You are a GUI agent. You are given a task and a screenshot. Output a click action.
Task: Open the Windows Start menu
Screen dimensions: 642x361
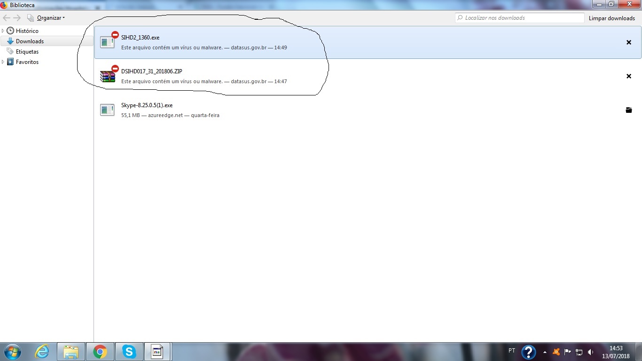point(12,352)
